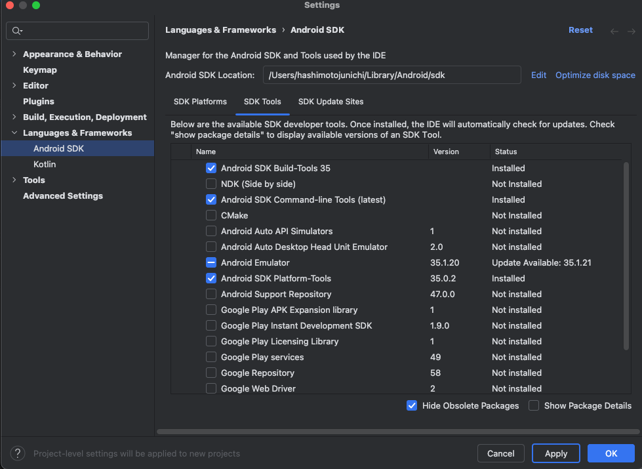Expand Build, Execution, Deployment section
The width and height of the screenshot is (642, 469).
point(14,117)
